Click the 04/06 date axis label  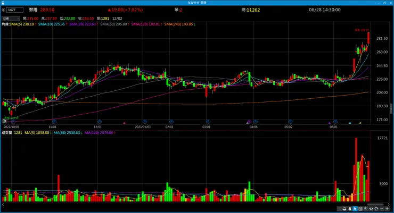[253, 127]
